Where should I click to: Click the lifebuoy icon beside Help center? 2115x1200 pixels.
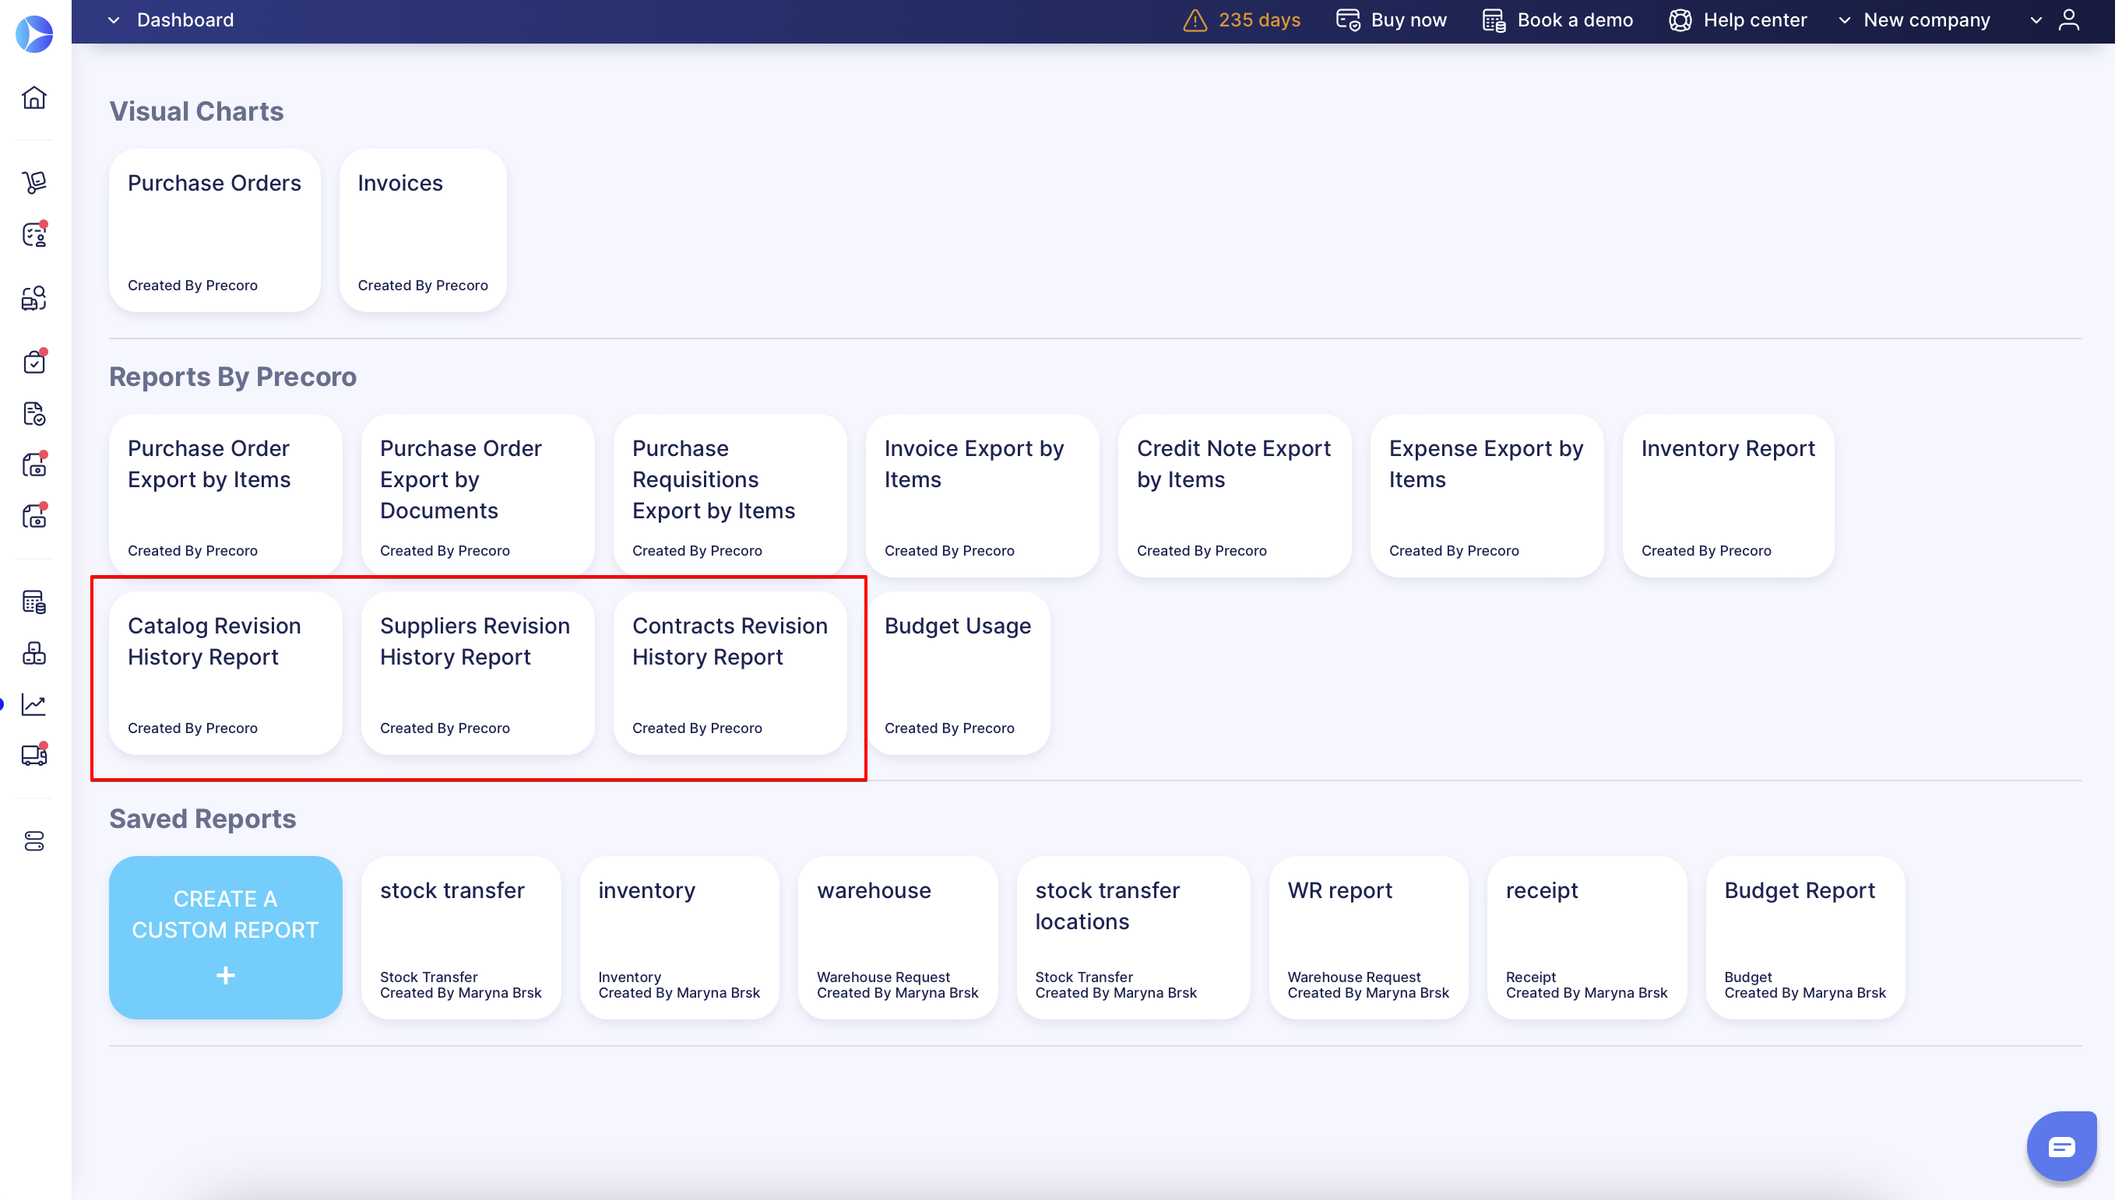pyautogui.click(x=1680, y=19)
